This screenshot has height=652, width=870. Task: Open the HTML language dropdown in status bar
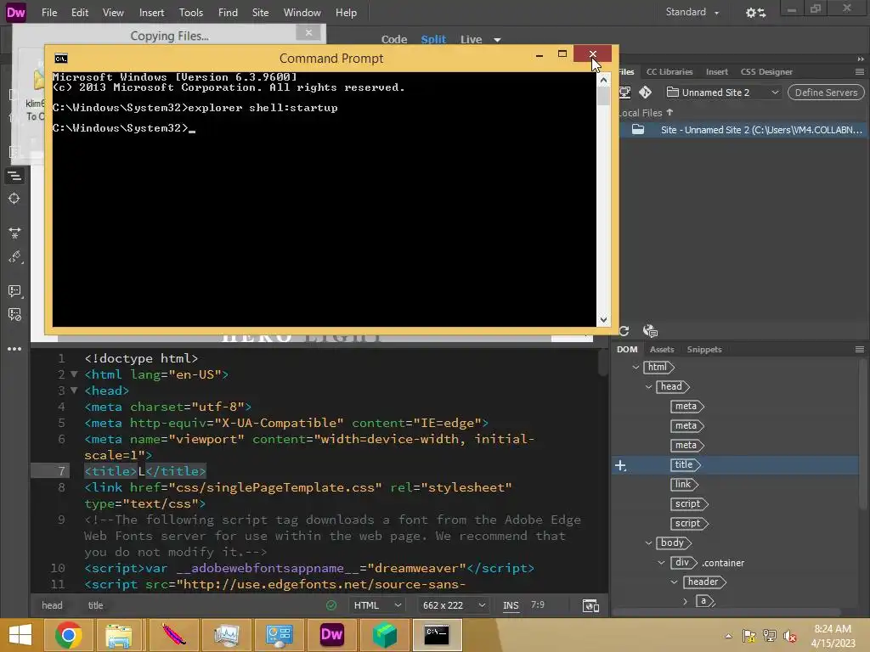[x=377, y=605]
